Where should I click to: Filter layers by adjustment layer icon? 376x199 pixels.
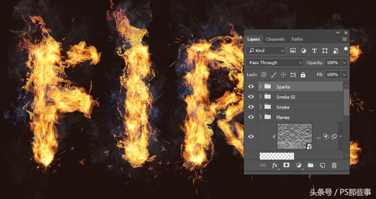303,50
